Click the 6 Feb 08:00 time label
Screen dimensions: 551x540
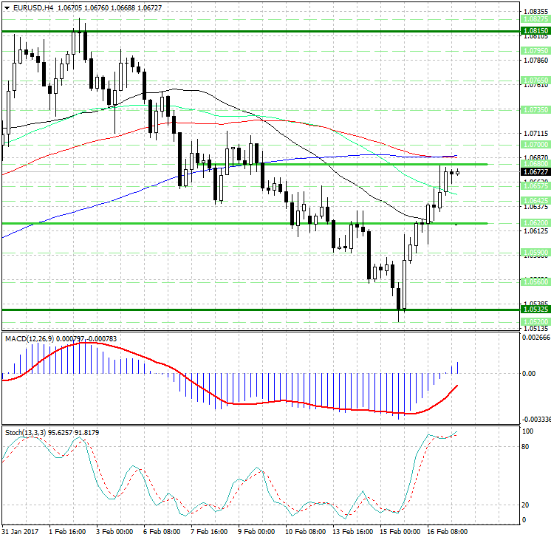coord(162,532)
